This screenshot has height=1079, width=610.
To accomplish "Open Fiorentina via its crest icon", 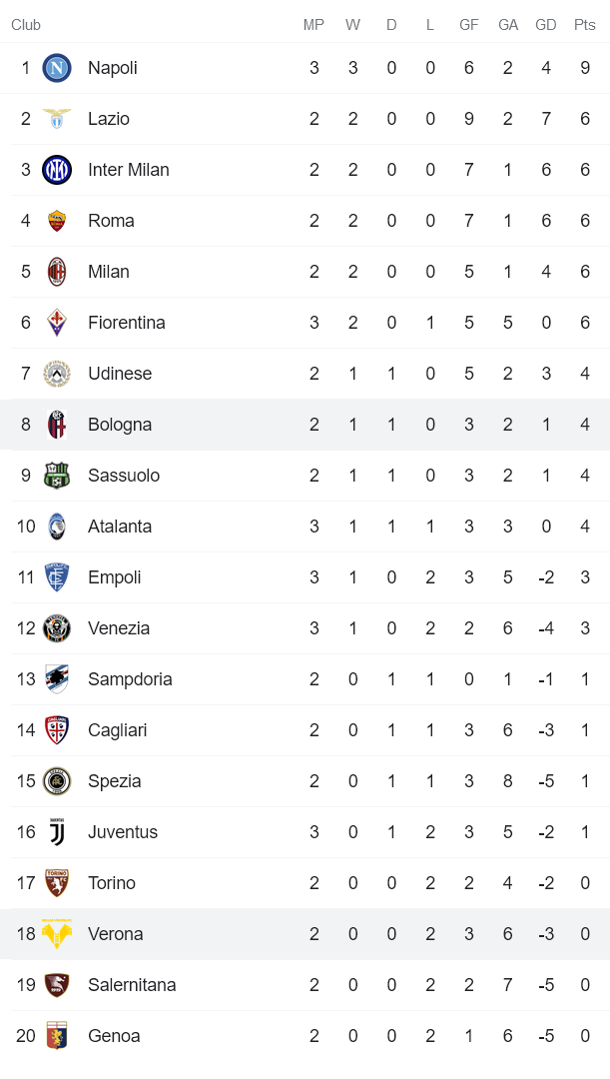I will (x=57, y=323).
